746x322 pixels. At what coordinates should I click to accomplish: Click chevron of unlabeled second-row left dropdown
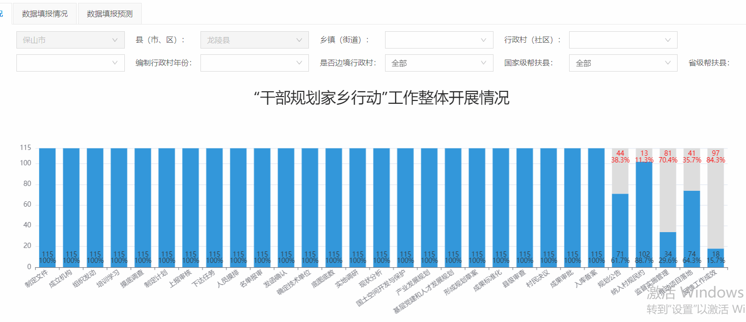point(115,63)
